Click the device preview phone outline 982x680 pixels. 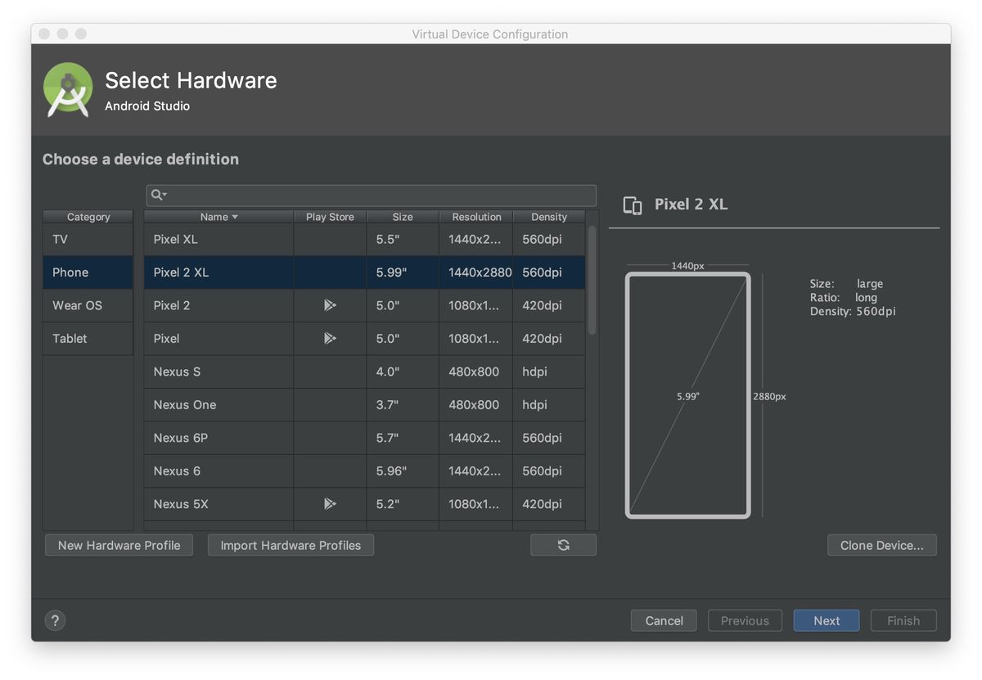(x=688, y=395)
